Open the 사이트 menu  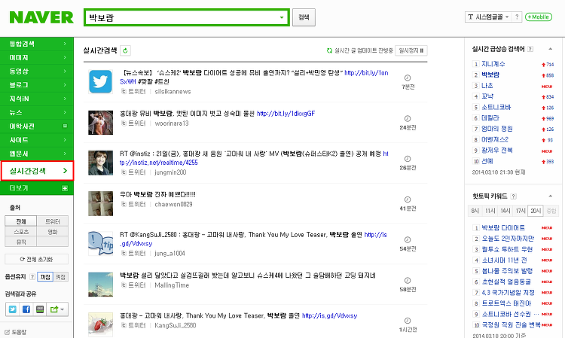tap(37, 140)
